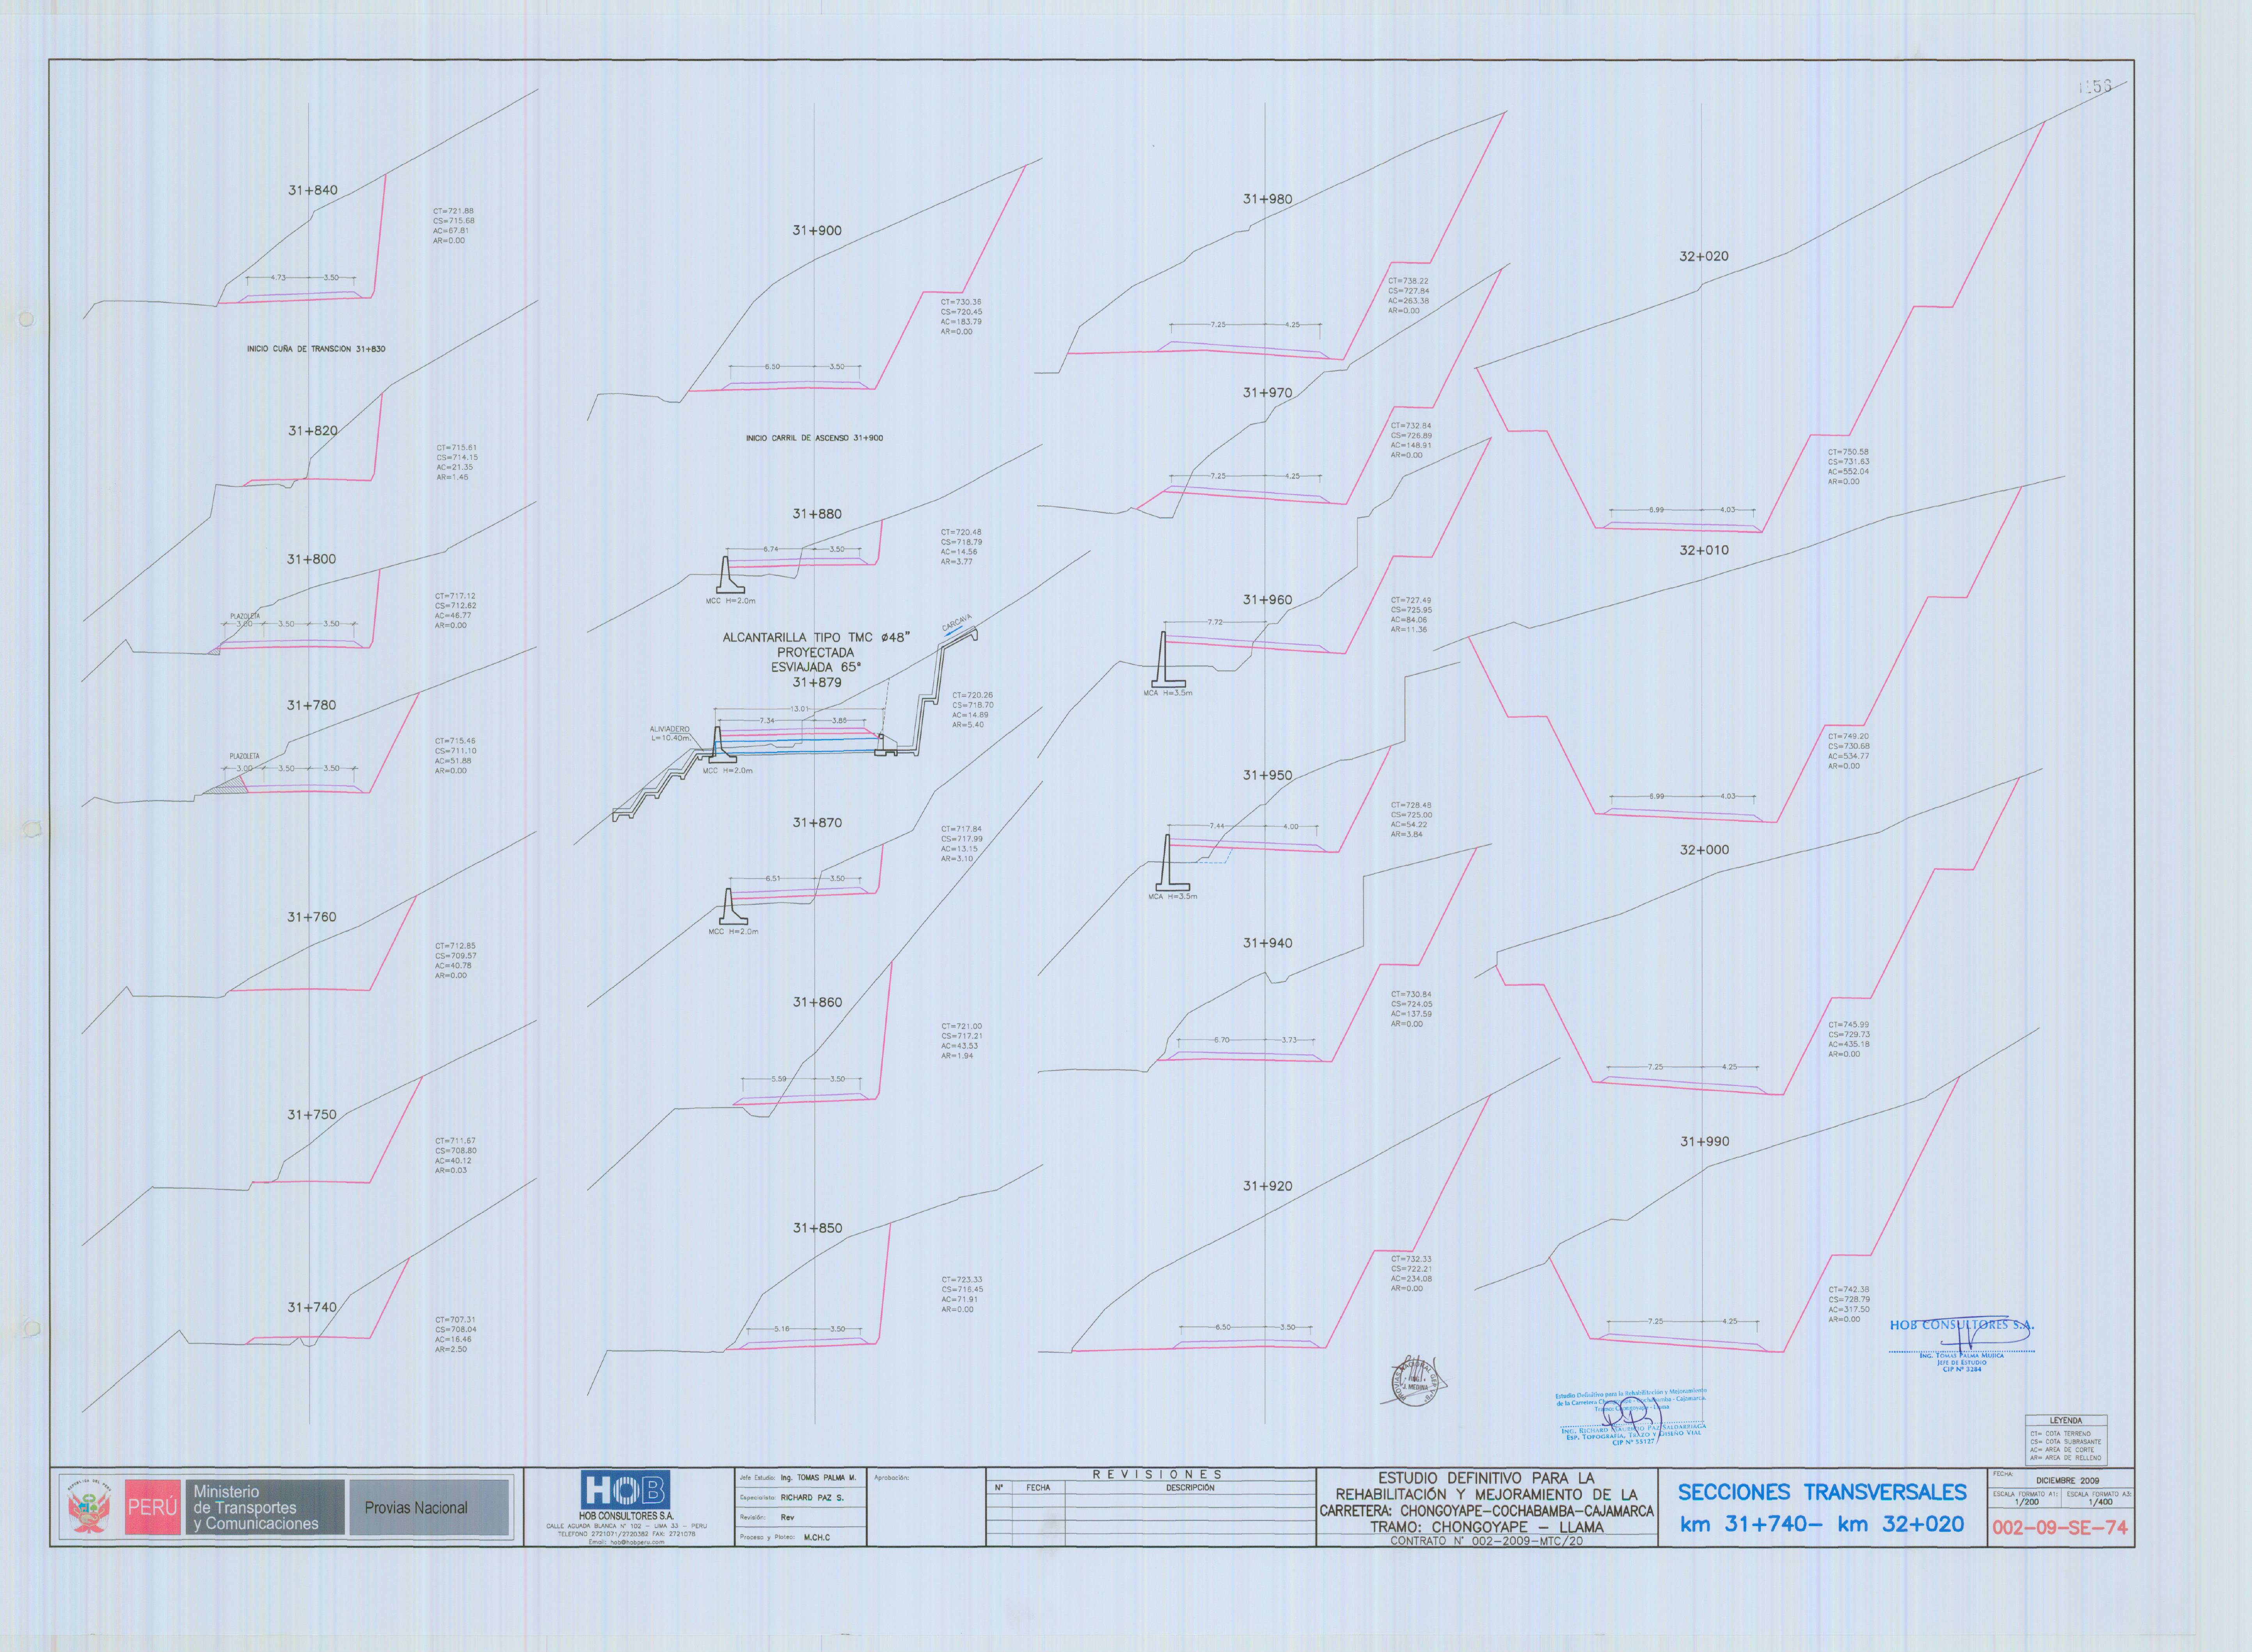Click CT=721.88 value beside section 31+840
This screenshot has width=2252, height=1652.
(x=454, y=211)
